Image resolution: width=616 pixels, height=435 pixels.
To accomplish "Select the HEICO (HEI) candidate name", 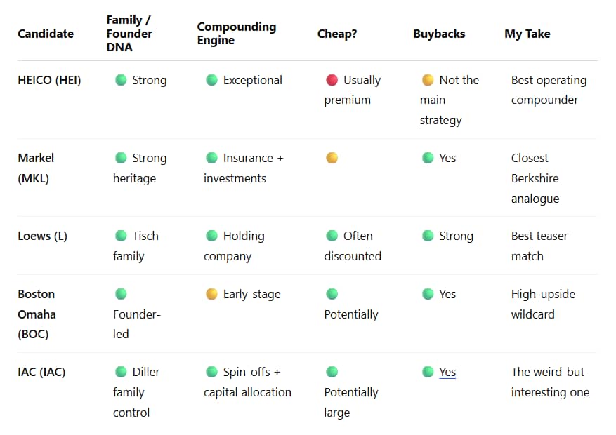I will pyautogui.click(x=49, y=81).
